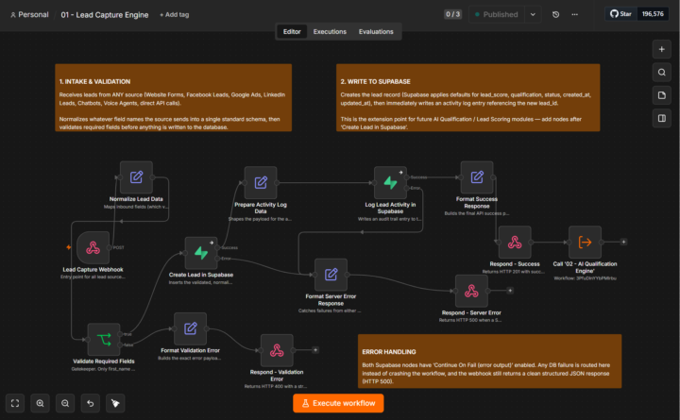Open the Validate Required Fields node
This screenshot has height=420, width=680.
click(x=104, y=340)
